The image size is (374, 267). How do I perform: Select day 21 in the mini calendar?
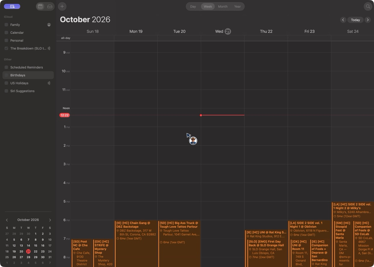(x=28, y=252)
